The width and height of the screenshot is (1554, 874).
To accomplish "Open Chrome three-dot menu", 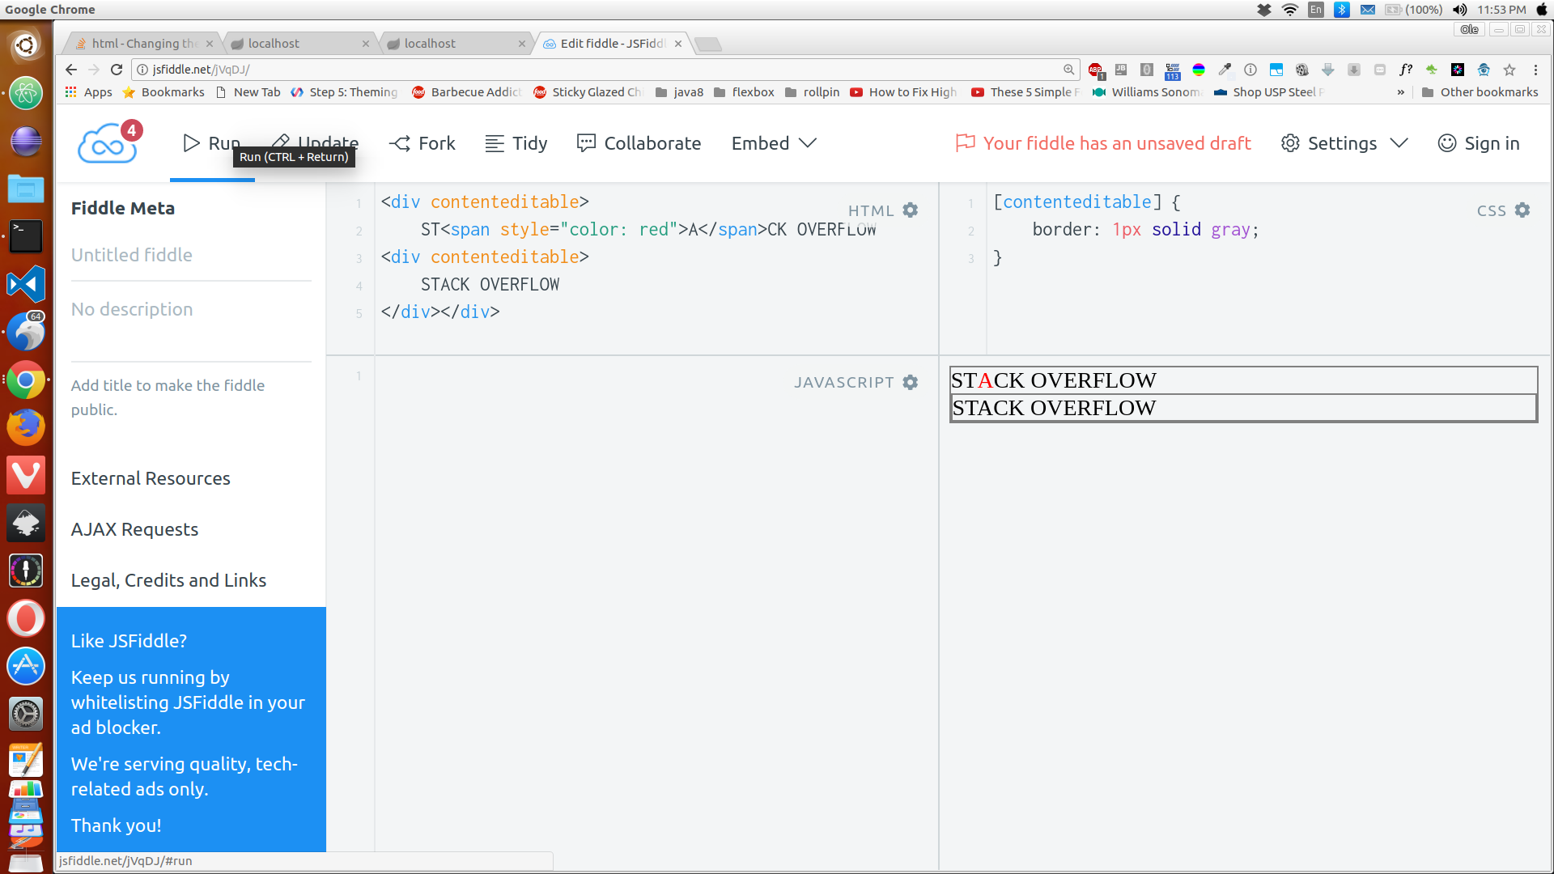I will click(x=1535, y=70).
